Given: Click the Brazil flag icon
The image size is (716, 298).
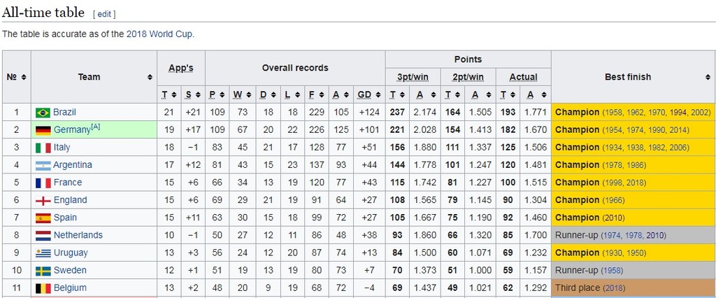Looking at the screenshot, I should click(x=43, y=113).
